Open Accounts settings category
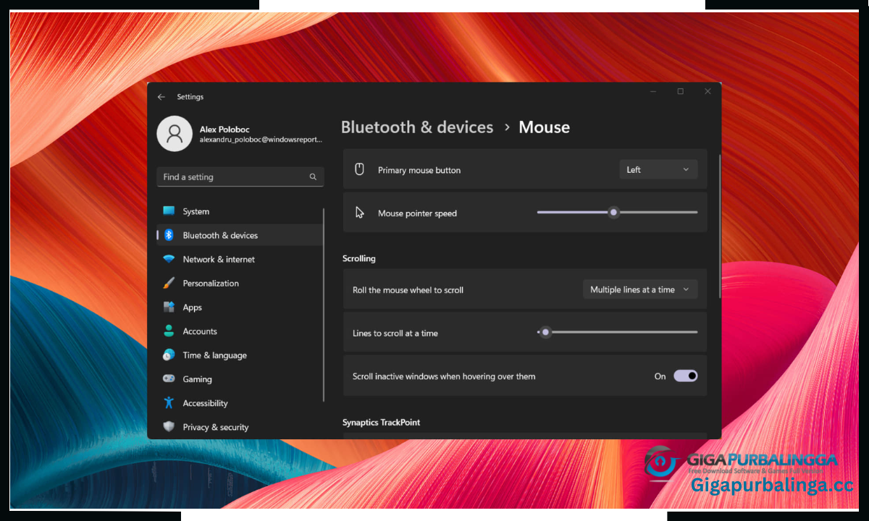 [x=240, y=331]
